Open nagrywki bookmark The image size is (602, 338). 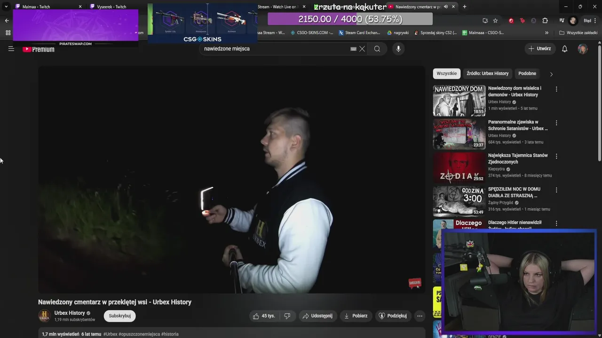tap(398, 33)
